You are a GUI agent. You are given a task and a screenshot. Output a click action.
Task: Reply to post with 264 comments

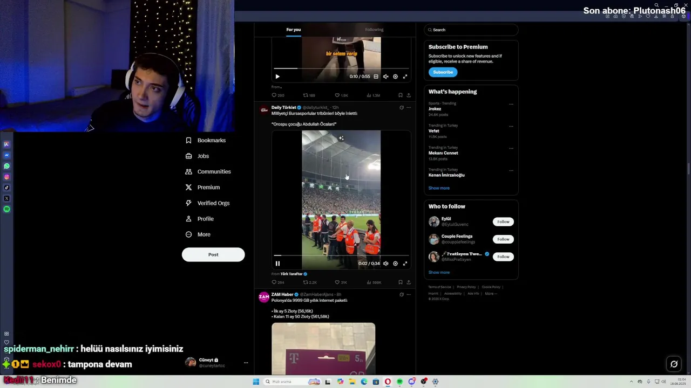coord(278,282)
